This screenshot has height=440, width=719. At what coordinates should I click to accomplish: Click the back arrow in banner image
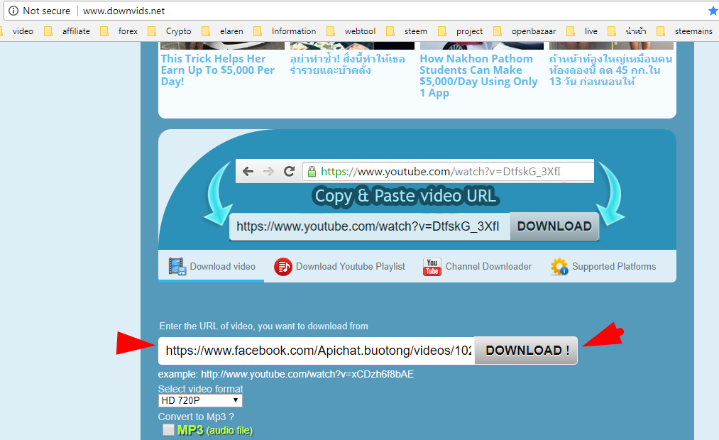click(248, 172)
